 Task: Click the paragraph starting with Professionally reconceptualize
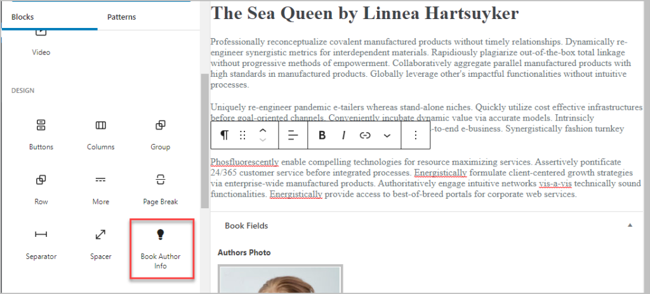[421, 63]
